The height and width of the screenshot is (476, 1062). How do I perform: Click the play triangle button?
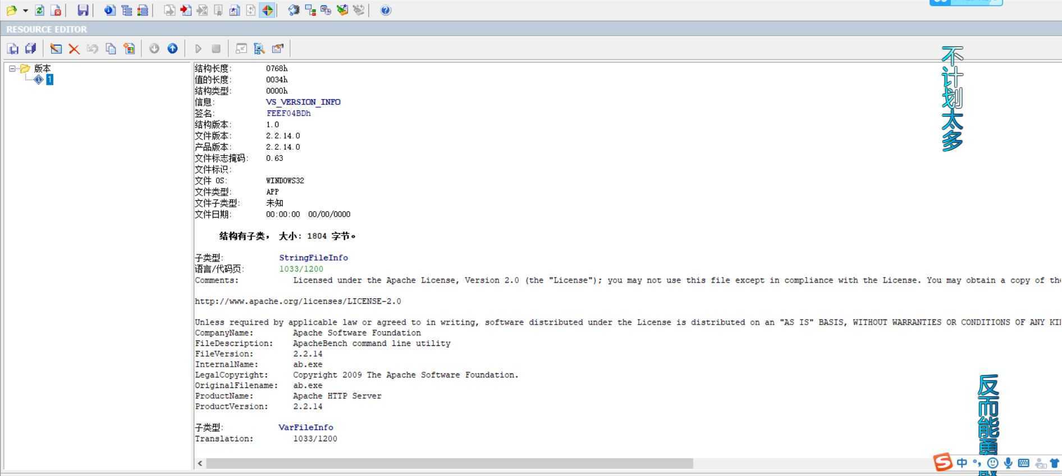[198, 49]
